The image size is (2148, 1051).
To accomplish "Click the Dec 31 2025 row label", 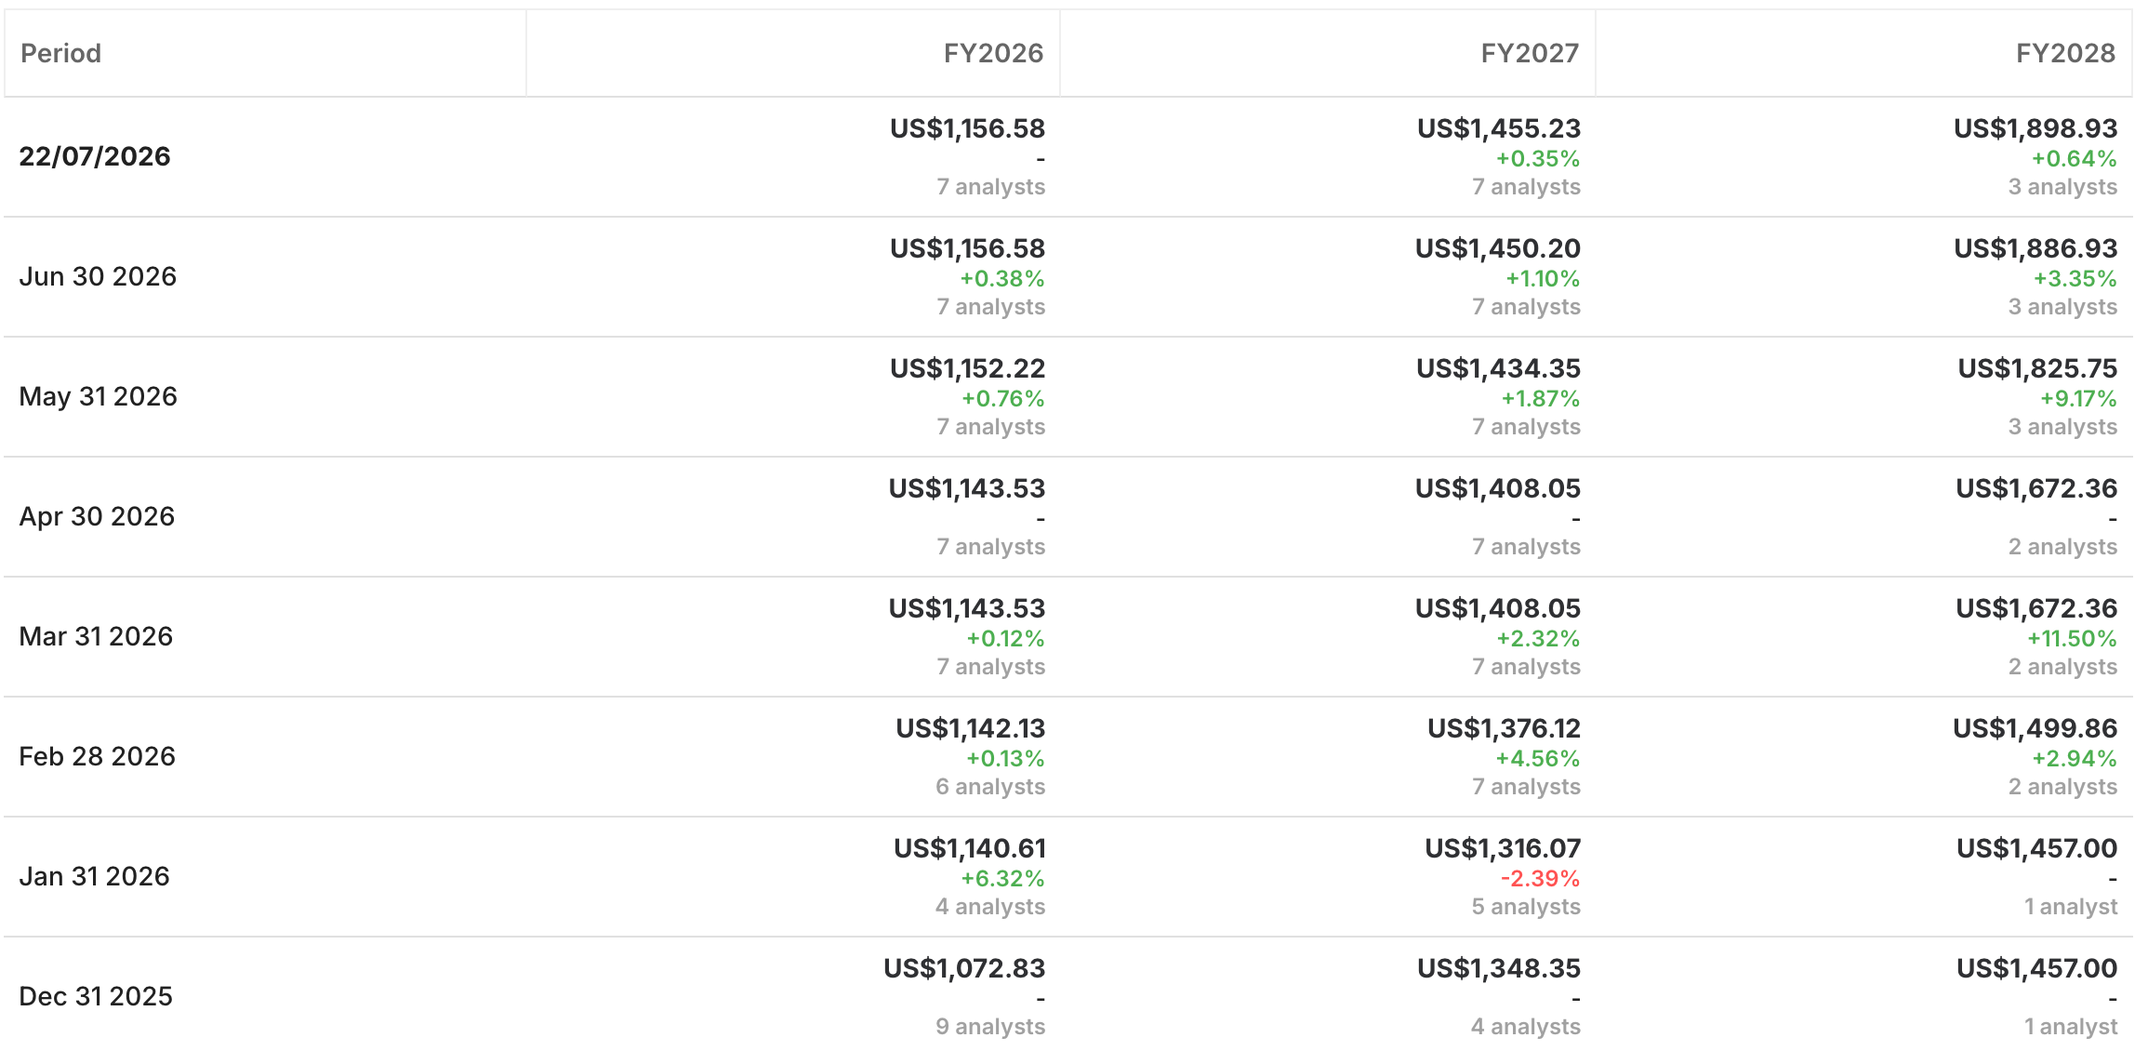I will (x=96, y=996).
